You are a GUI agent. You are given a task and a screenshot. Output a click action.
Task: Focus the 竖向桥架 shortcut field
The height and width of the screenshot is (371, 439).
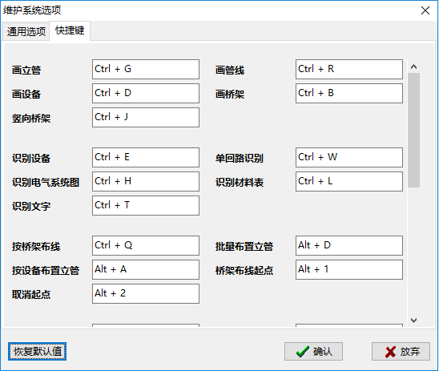pos(146,117)
